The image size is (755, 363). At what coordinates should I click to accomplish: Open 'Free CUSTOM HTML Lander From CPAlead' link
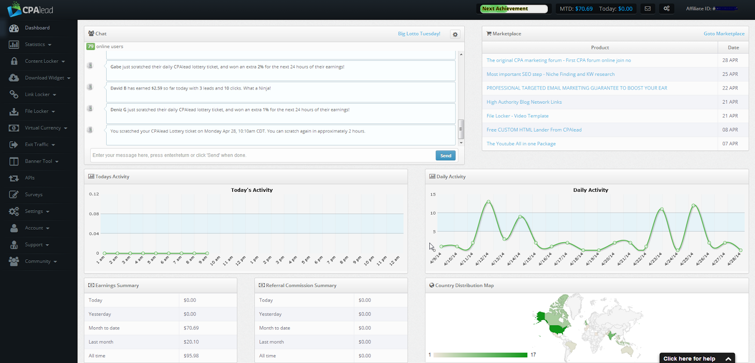click(534, 130)
